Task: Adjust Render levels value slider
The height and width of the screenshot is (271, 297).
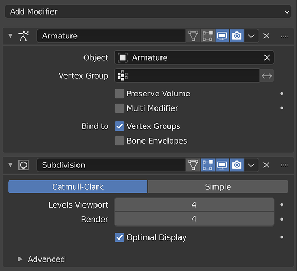Action: [194, 219]
